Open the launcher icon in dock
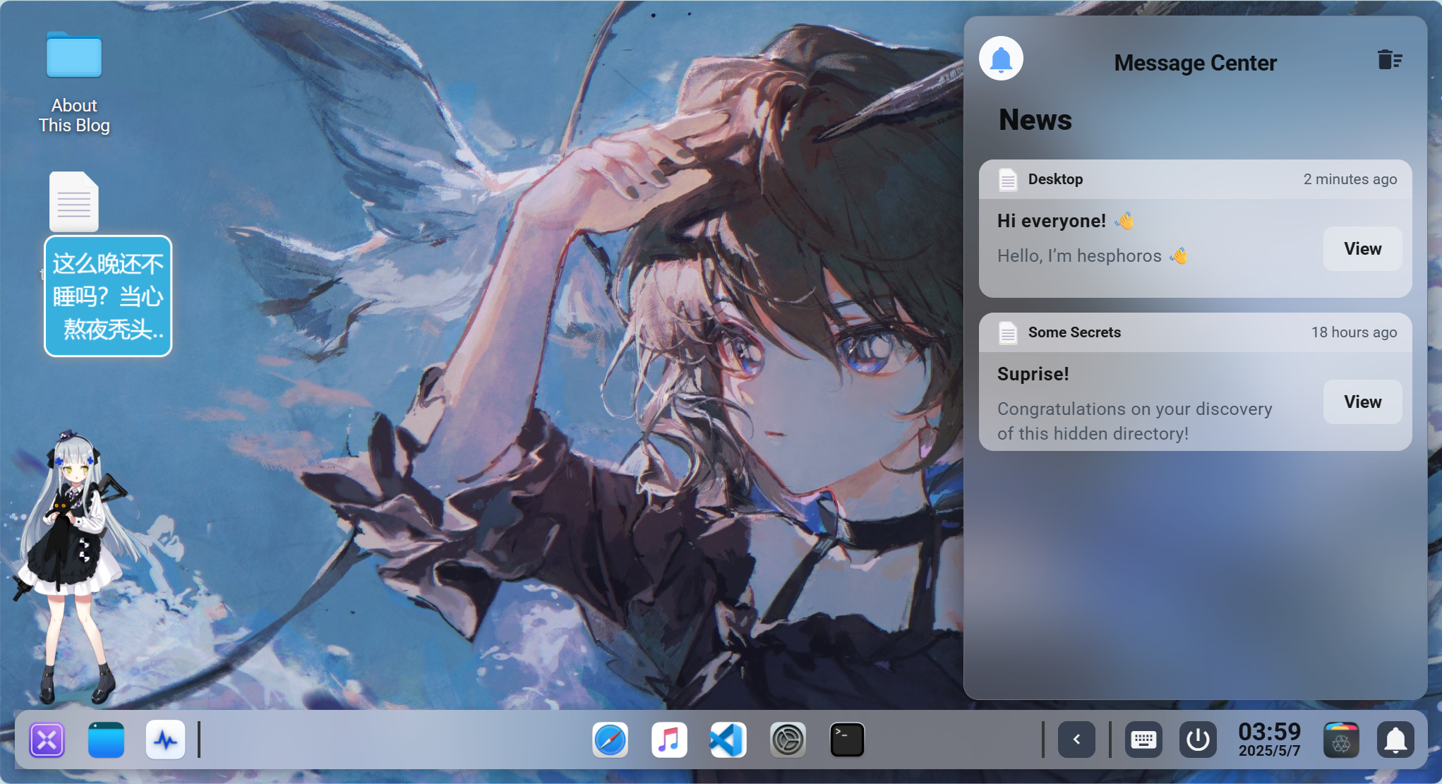The width and height of the screenshot is (1442, 784). click(47, 740)
